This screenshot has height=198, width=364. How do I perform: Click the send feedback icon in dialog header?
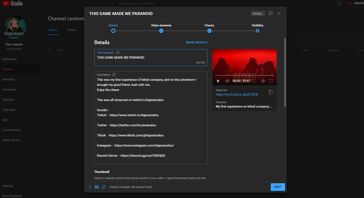pos(271,13)
